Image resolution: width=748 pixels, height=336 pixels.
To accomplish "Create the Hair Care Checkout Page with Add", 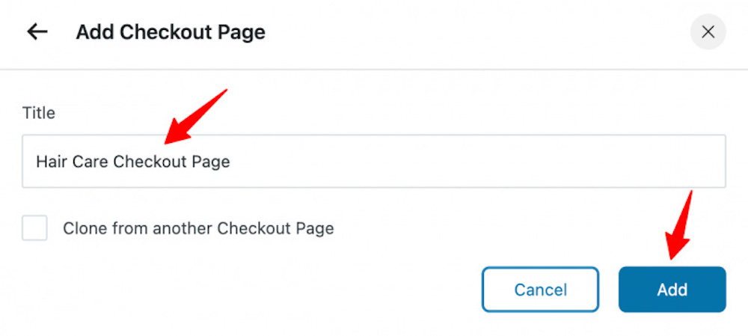I will click(x=672, y=289).
